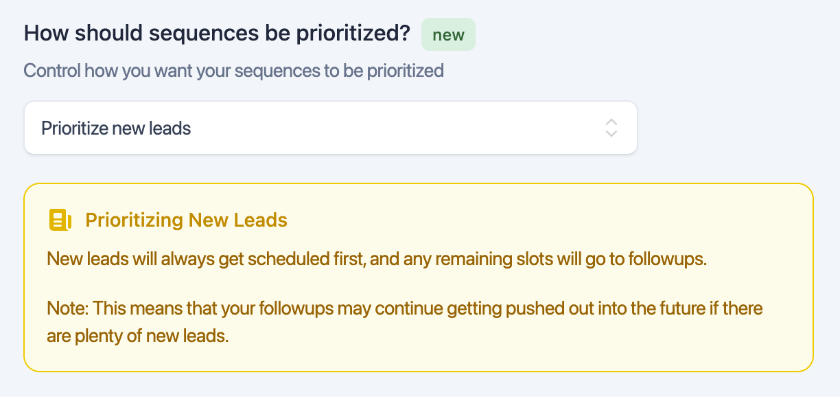
Task: Click the "Prioritizing New Leads" notice title
Action: [x=186, y=220]
